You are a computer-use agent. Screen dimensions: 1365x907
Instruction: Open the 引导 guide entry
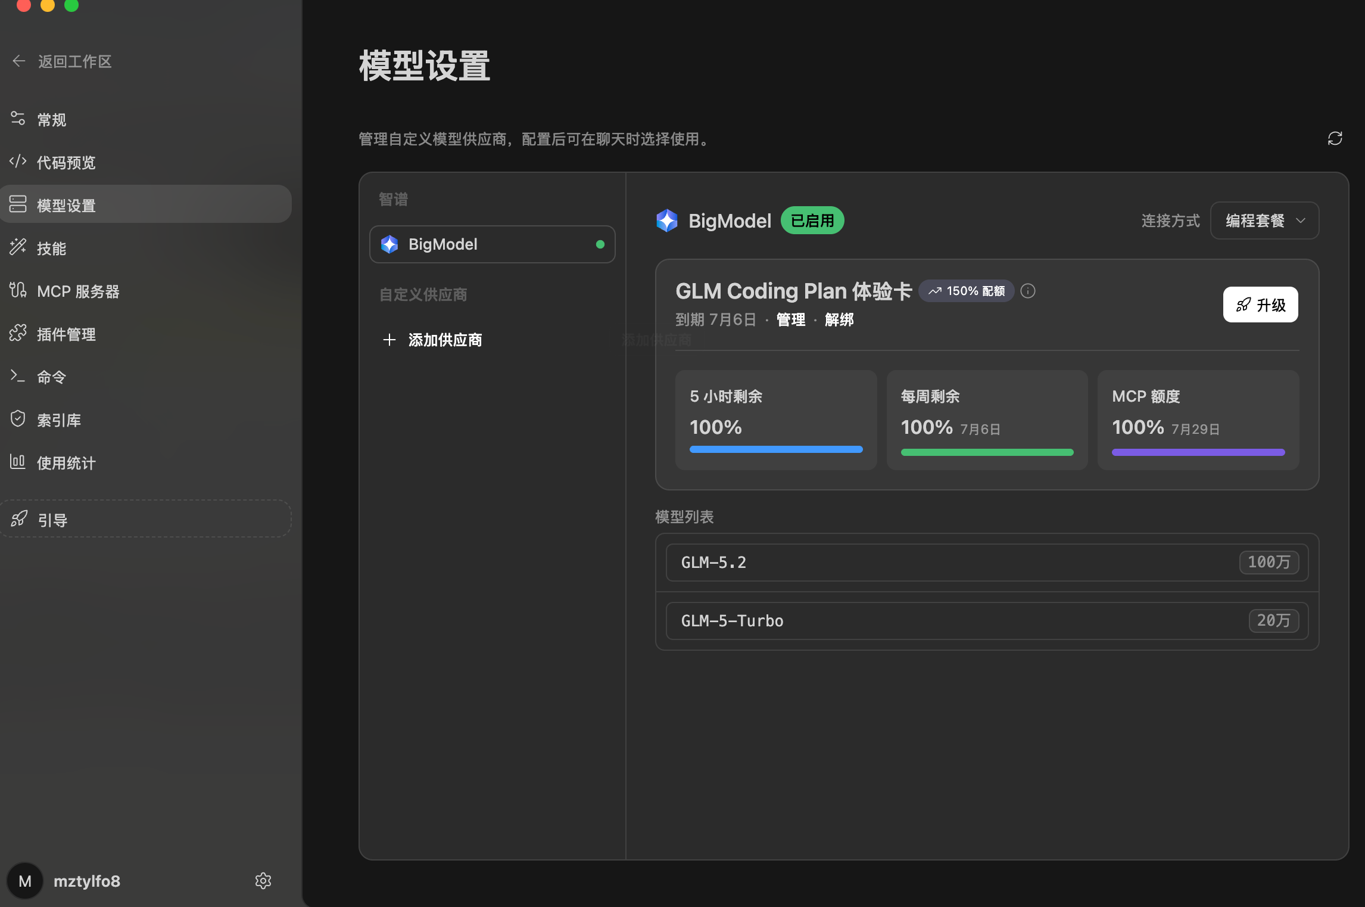point(146,519)
